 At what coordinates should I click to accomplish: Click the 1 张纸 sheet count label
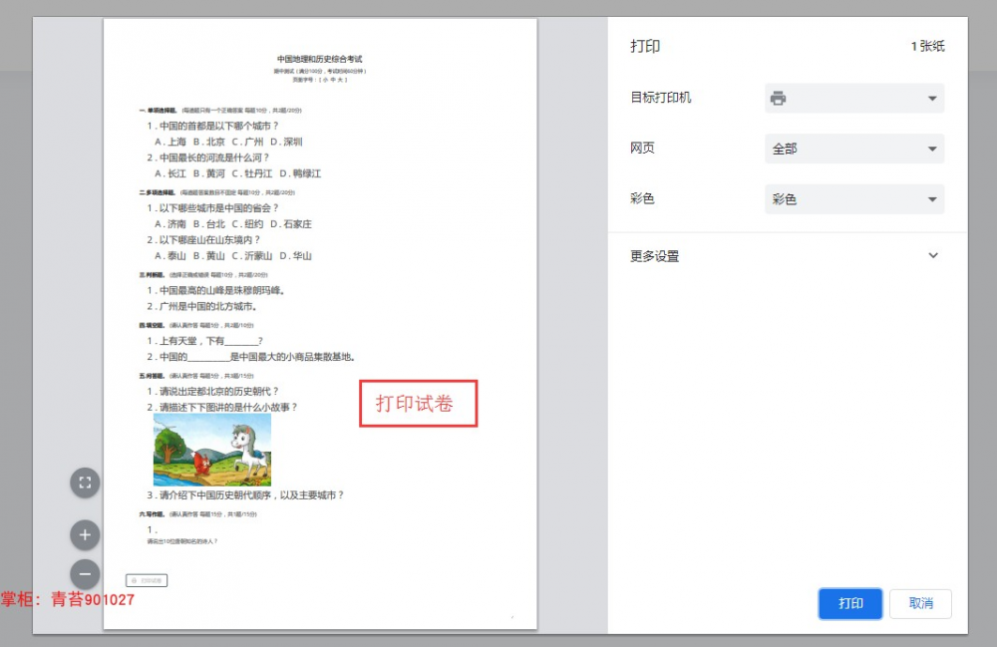coord(928,45)
